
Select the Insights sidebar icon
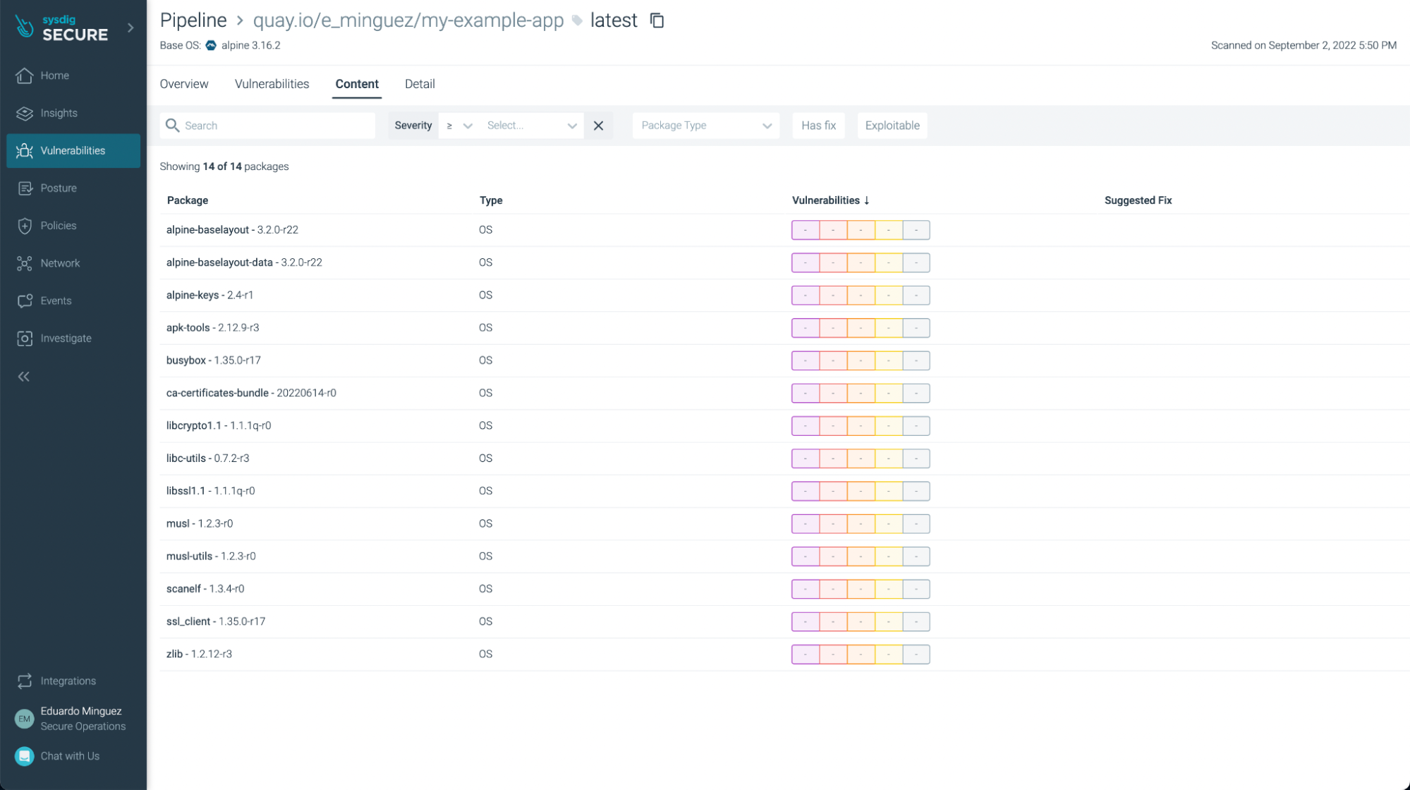58,113
